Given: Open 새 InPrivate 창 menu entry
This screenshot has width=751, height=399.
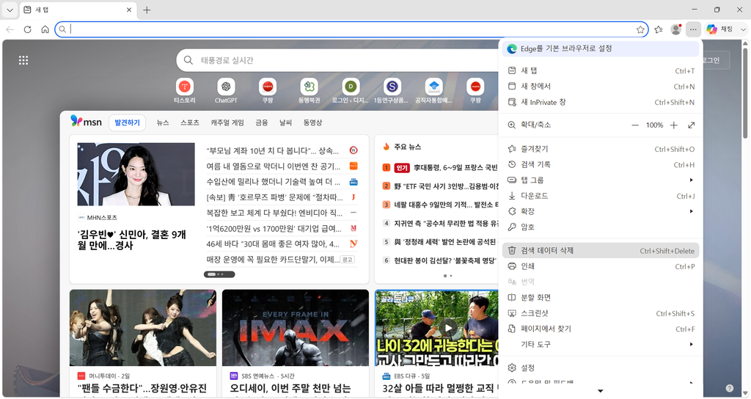Looking at the screenshot, I should [x=601, y=102].
